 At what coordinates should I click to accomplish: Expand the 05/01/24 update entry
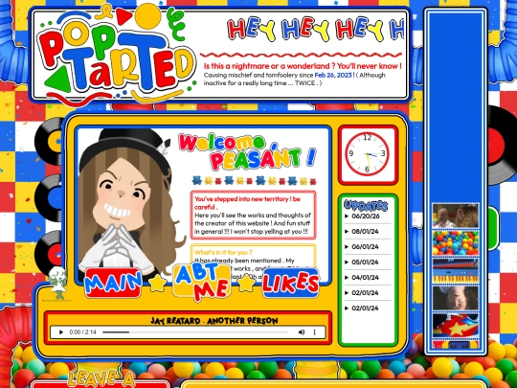365,262
